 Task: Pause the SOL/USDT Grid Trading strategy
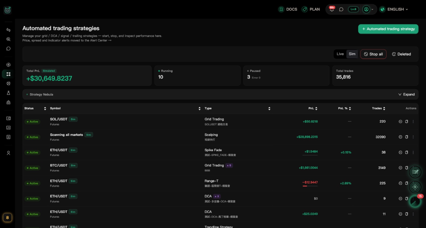(x=400, y=122)
